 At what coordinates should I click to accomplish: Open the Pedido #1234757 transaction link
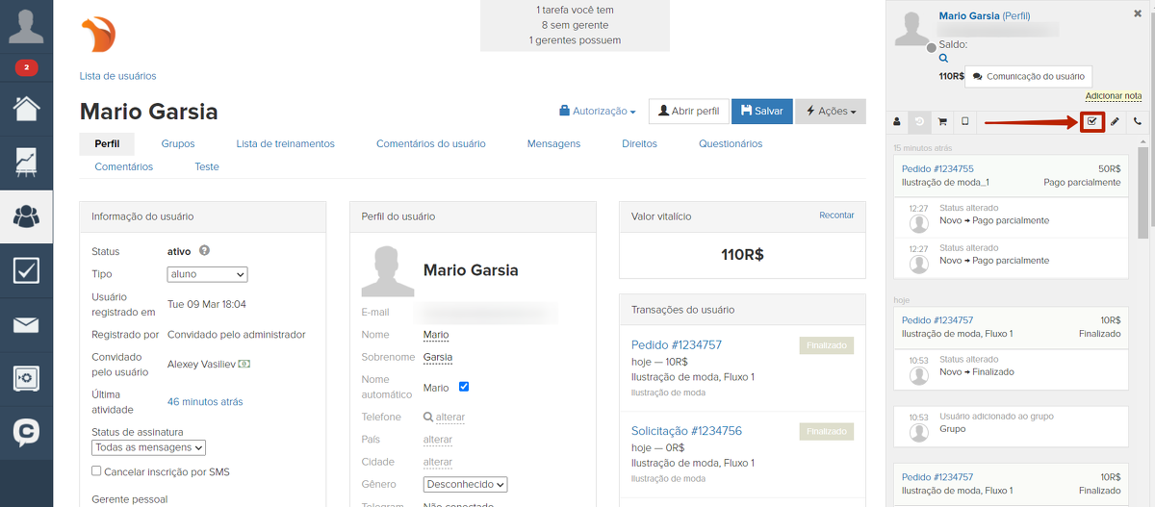click(x=676, y=344)
